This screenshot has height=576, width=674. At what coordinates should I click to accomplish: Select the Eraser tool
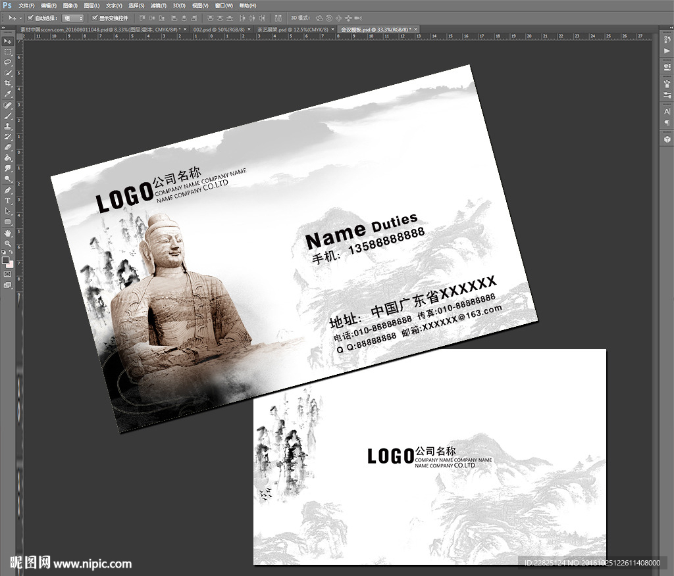coord(8,147)
